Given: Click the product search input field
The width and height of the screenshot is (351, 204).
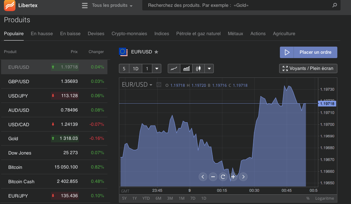Looking at the screenshot, I should coord(241,5).
